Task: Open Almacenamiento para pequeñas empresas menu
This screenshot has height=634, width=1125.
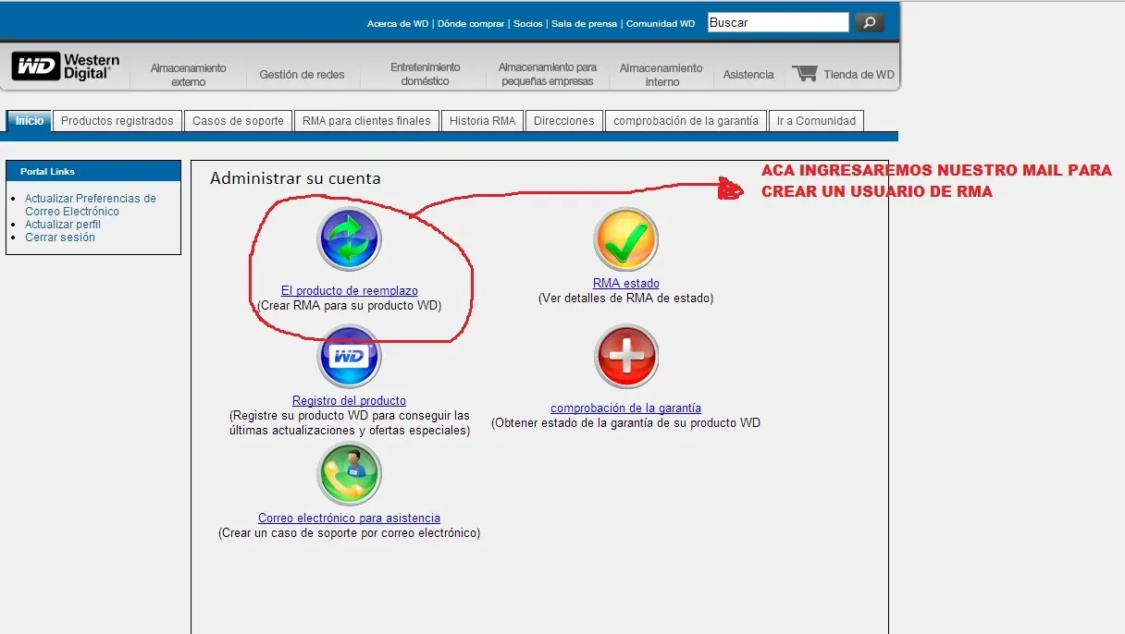Action: coord(548,74)
